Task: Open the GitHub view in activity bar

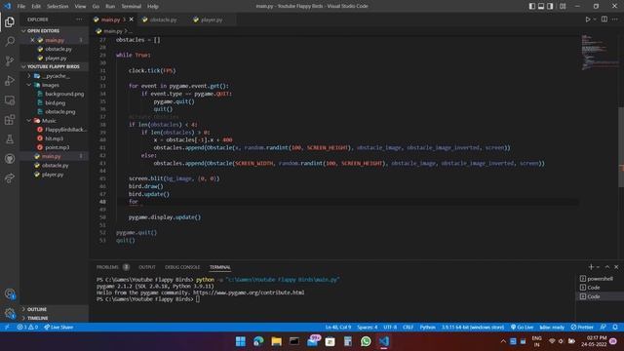Action: click(10, 159)
